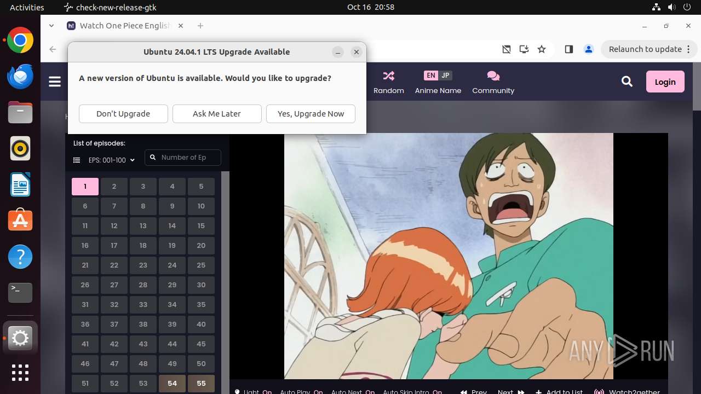Screen dimensions: 701x394
Task: Click the camera blocked icon in address bar
Action: coord(507,49)
